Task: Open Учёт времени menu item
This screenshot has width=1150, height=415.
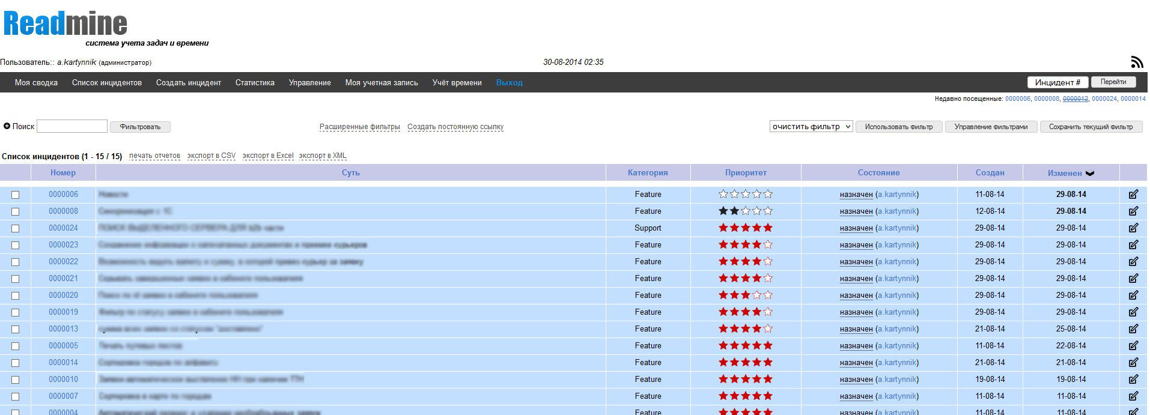Action: coord(457,83)
